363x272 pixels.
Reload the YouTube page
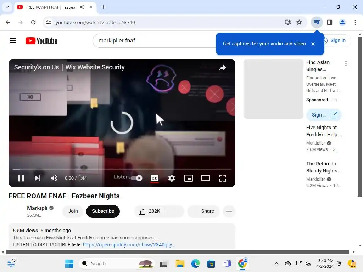point(33,22)
